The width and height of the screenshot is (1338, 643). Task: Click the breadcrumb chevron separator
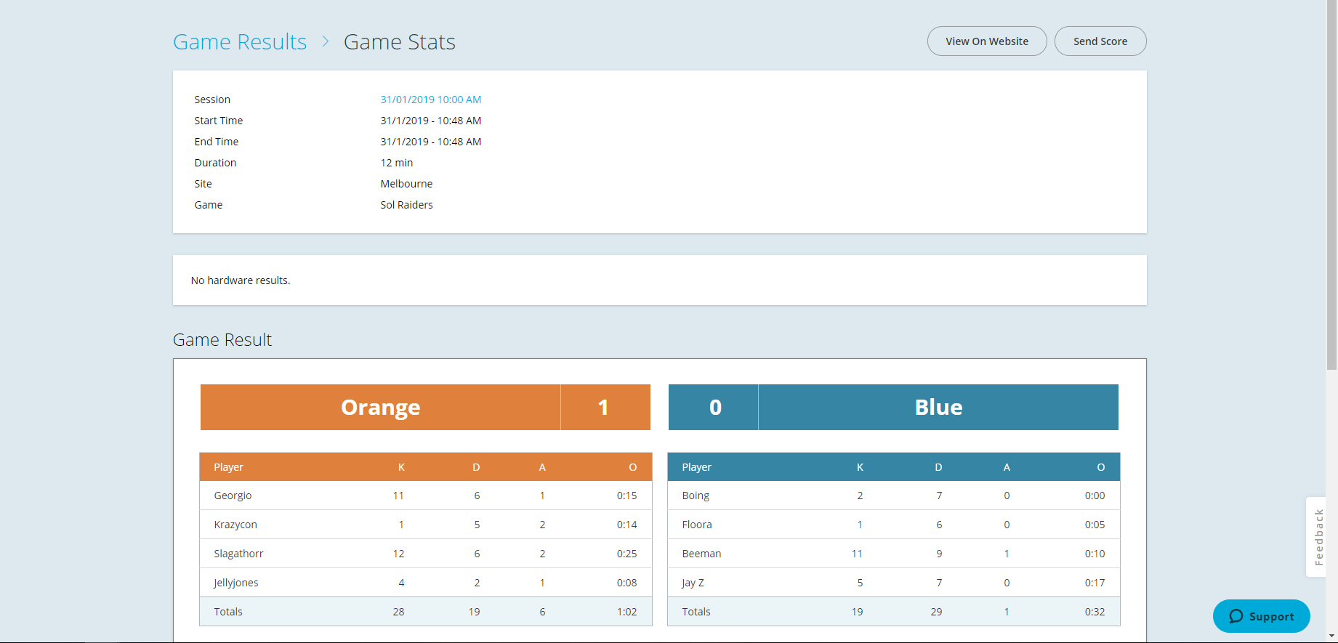[326, 42]
